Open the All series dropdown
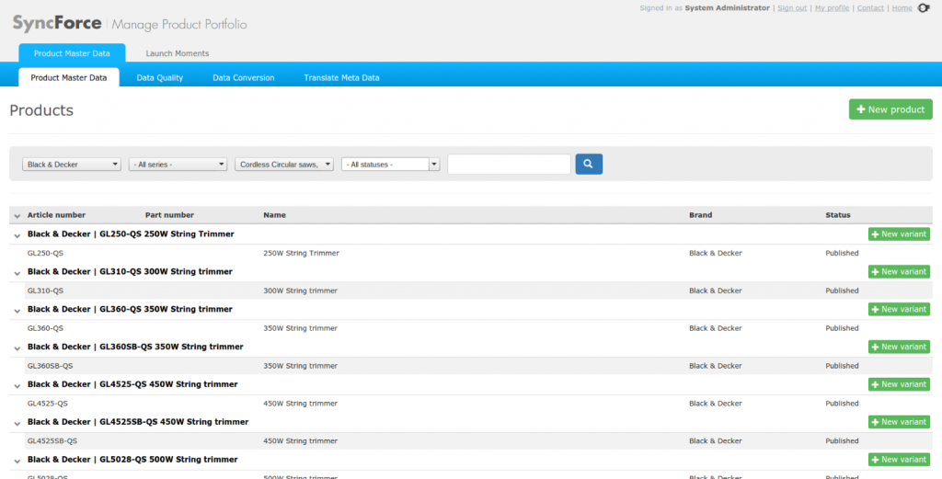942x479 pixels. point(178,165)
